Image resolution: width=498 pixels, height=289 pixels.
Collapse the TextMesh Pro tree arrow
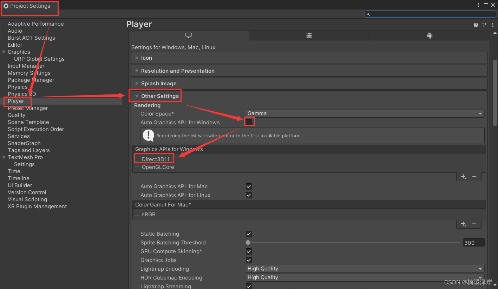4,157
